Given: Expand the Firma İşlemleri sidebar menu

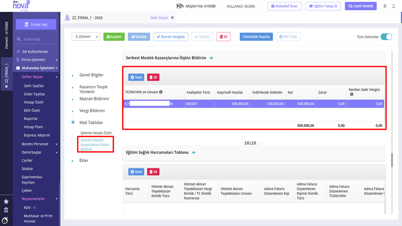Looking at the screenshot, I should click(37, 60).
